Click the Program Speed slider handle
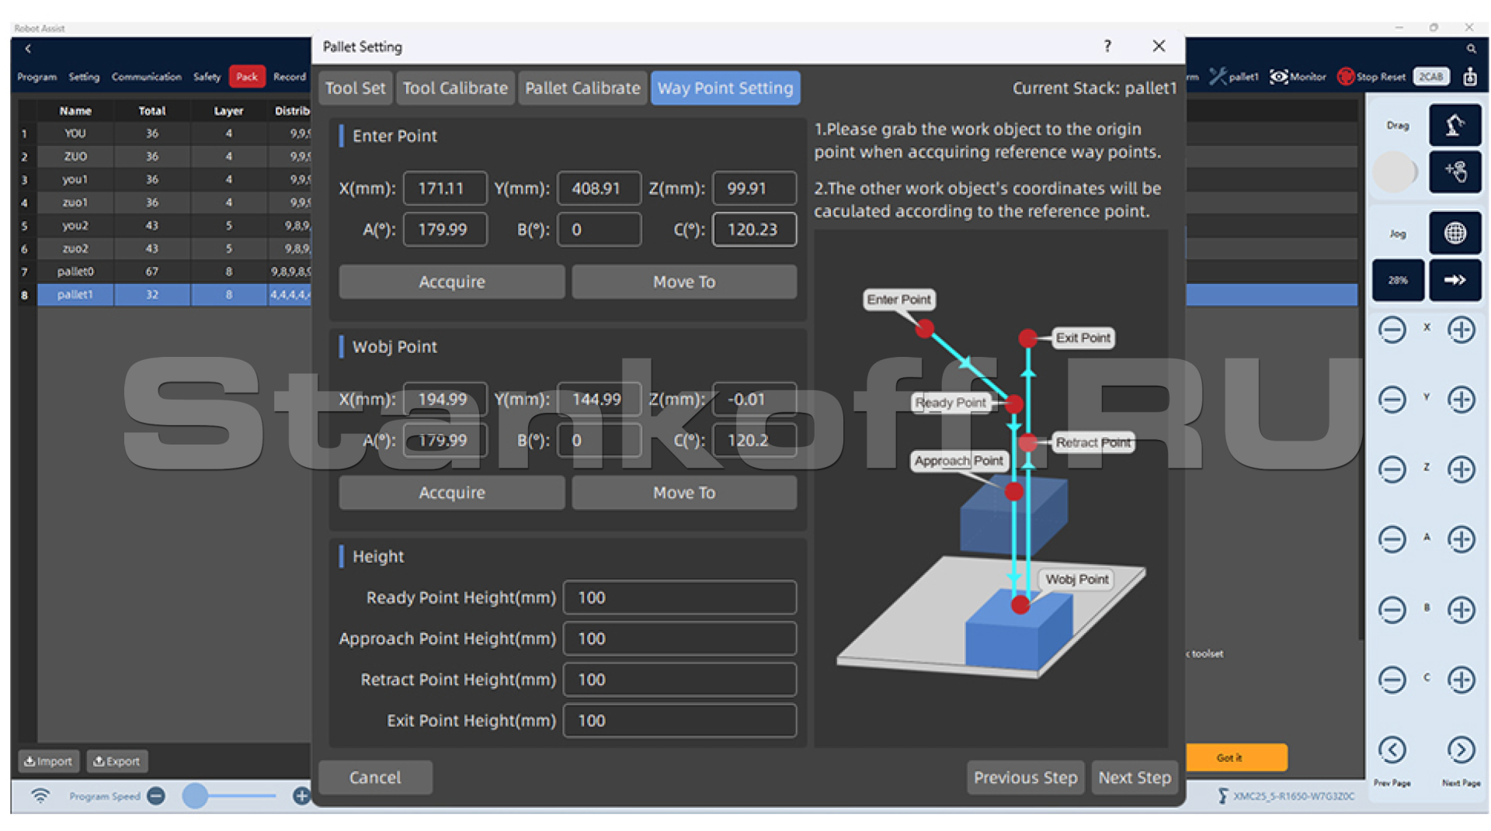The image size is (1491, 831). (x=195, y=796)
